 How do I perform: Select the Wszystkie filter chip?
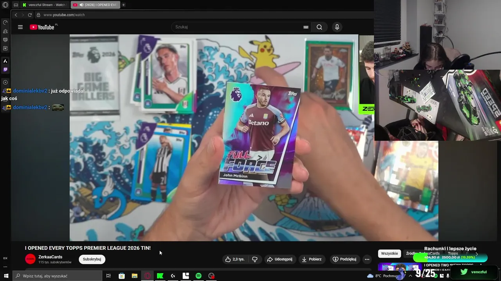389,253
